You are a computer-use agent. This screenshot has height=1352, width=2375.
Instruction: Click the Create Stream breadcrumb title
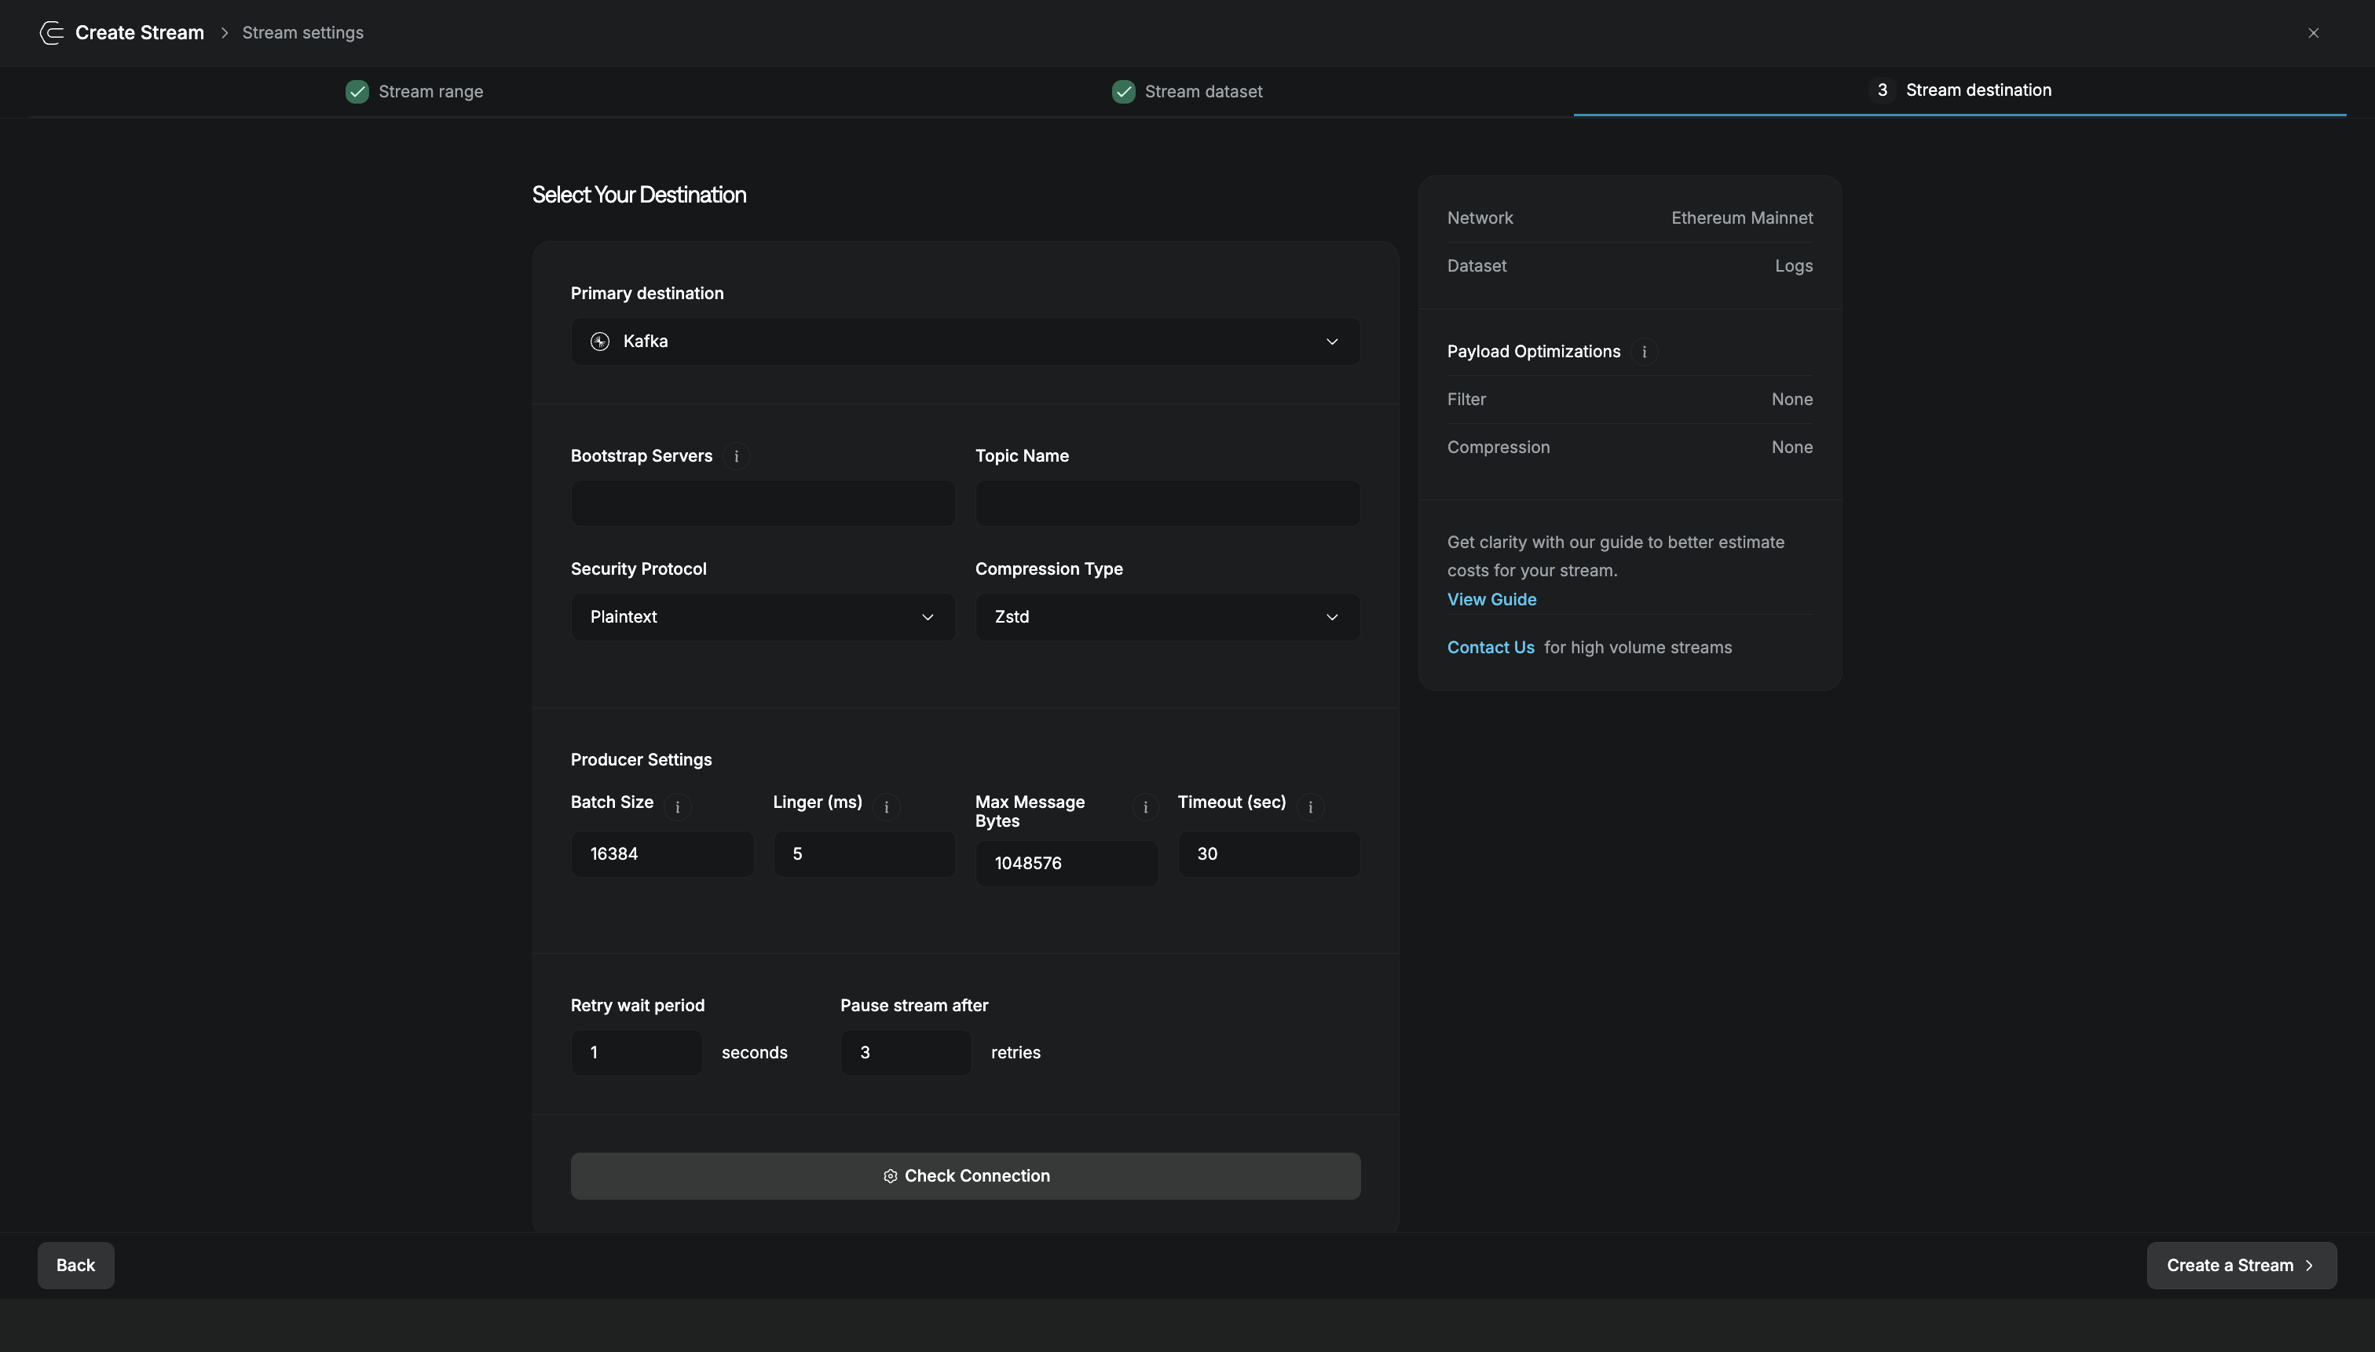coord(139,32)
